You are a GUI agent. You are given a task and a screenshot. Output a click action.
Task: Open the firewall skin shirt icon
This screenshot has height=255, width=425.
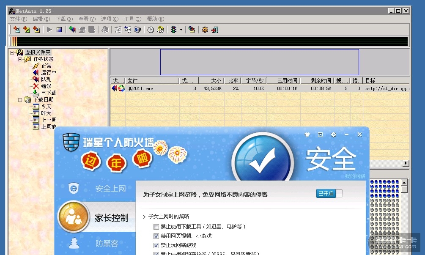[307, 134]
